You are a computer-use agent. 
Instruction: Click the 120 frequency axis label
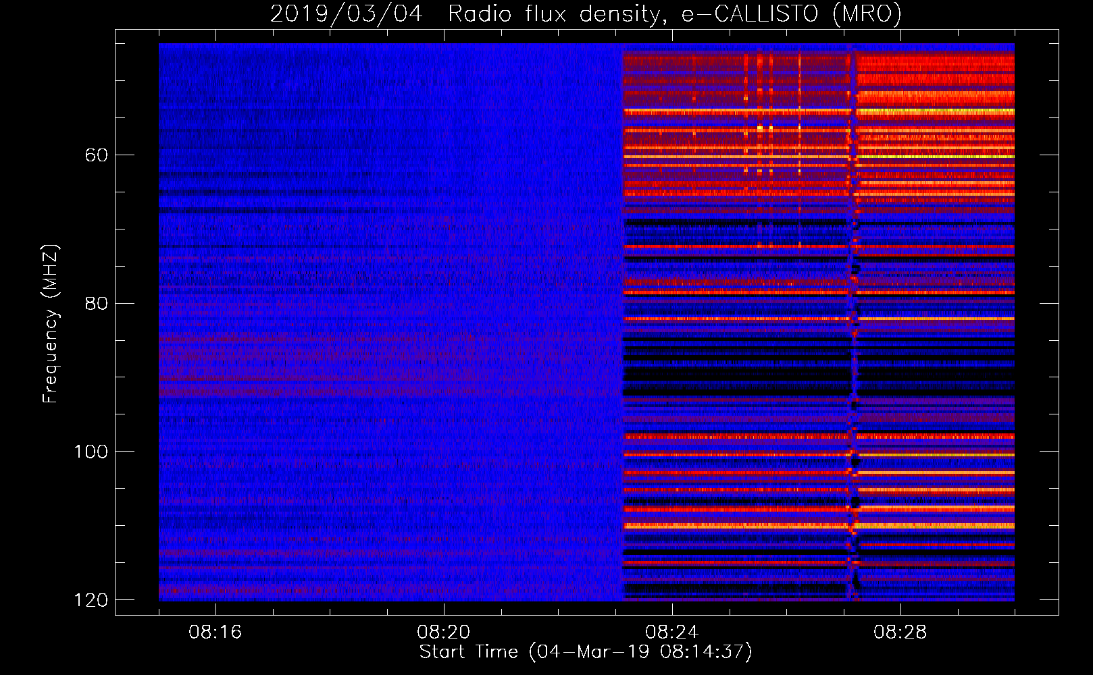91,600
